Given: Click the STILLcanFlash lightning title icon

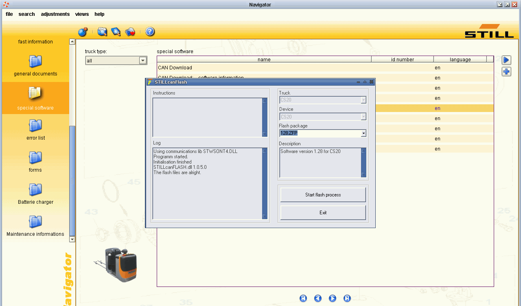Looking at the screenshot, I should [x=150, y=82].
